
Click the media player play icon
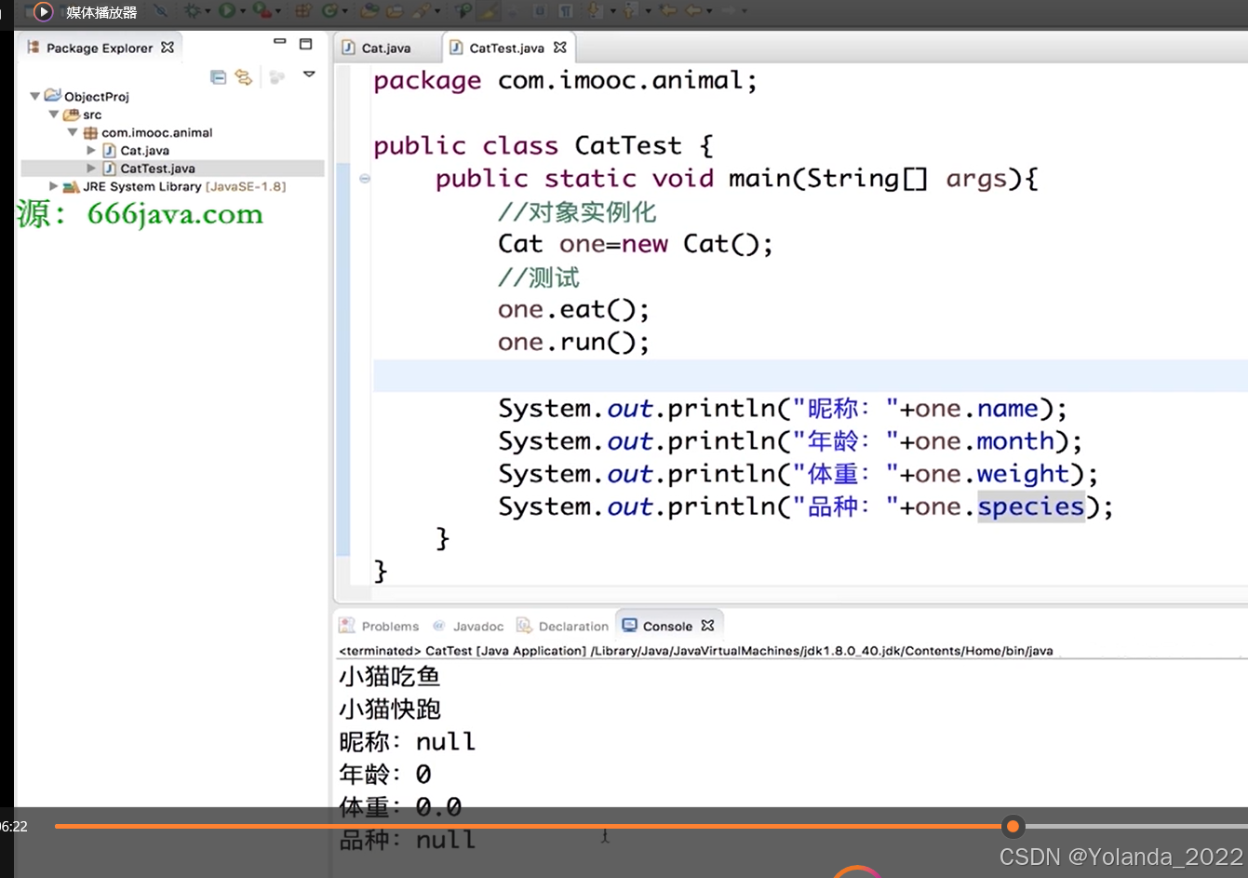coord(43,12)
